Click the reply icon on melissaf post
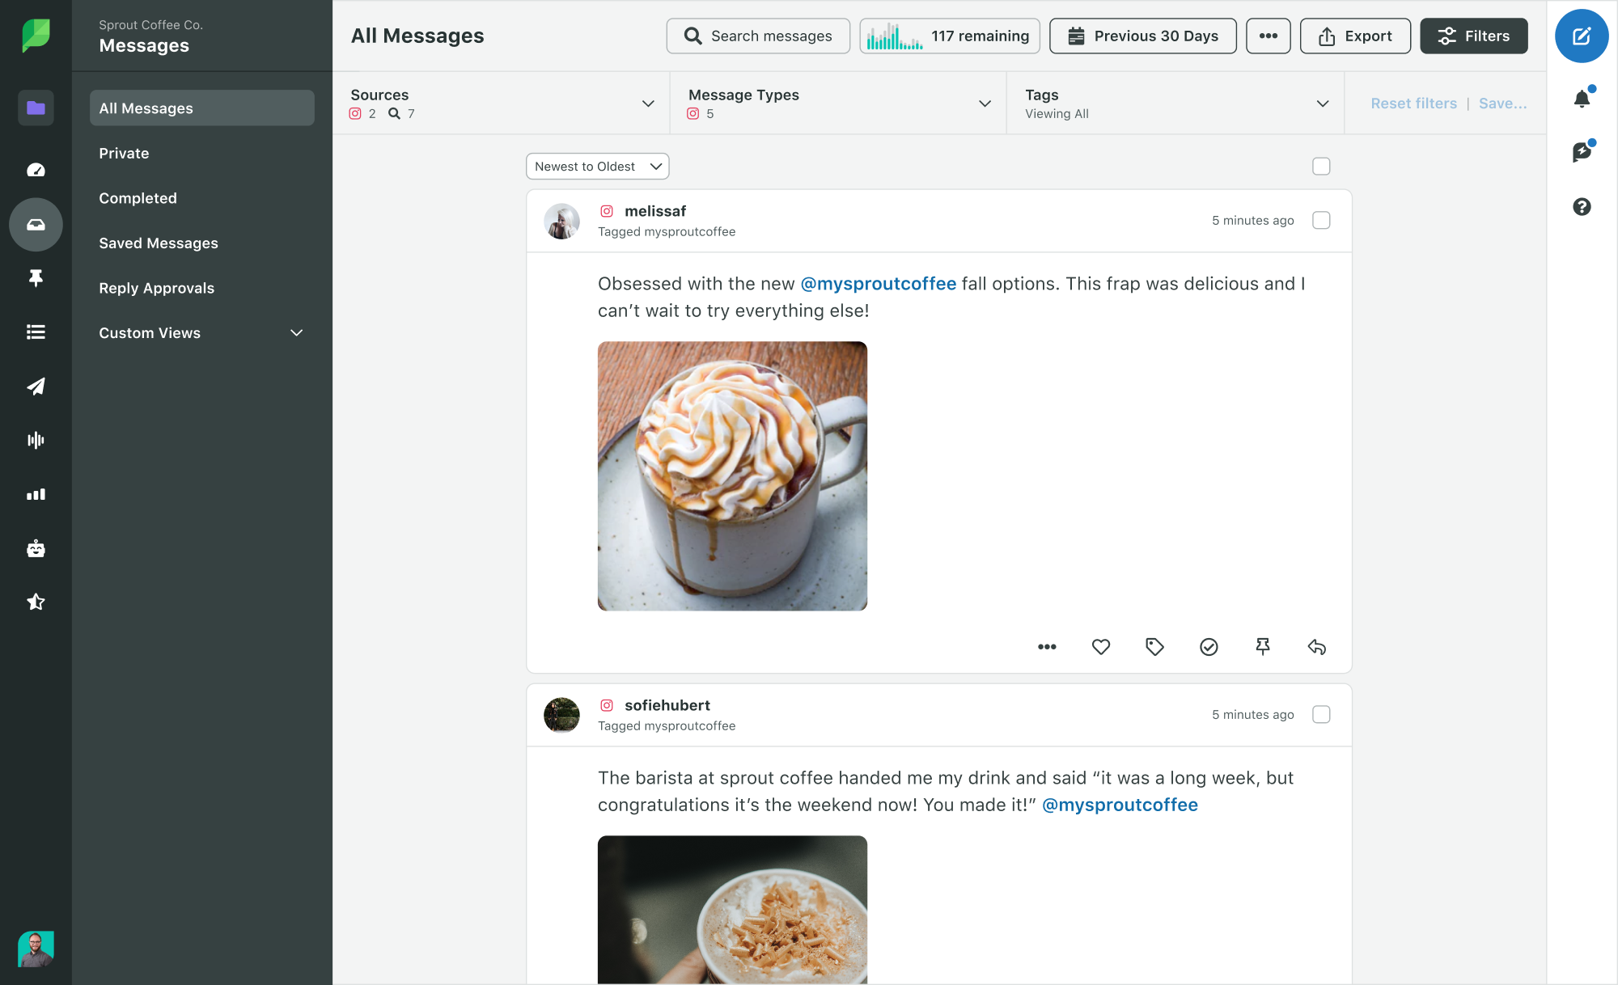 pyautogui.click(x=1316, y=647)
